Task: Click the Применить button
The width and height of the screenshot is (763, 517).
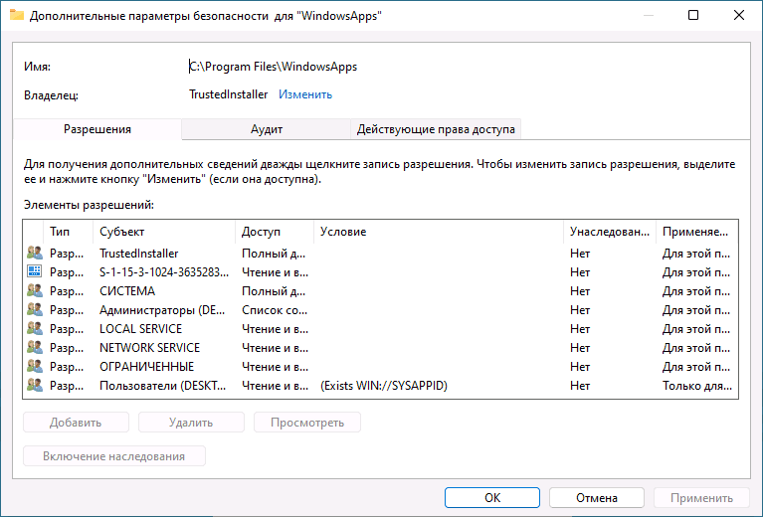Action: (x=701, y=497)
